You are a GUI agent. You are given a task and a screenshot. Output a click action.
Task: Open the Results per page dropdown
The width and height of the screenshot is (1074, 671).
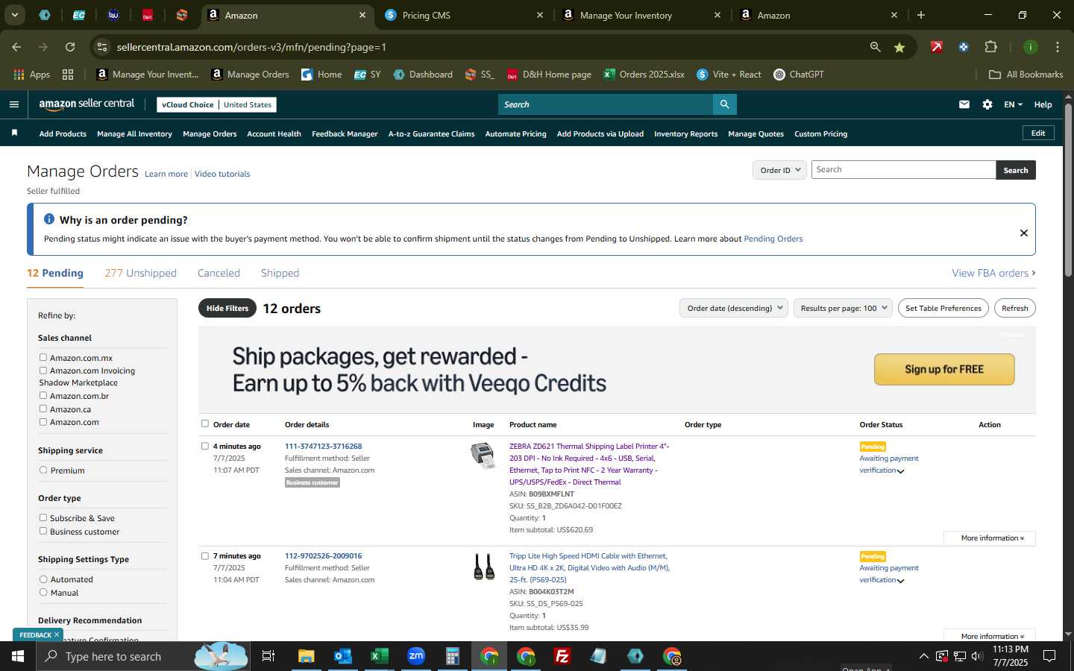coord(843,308)
